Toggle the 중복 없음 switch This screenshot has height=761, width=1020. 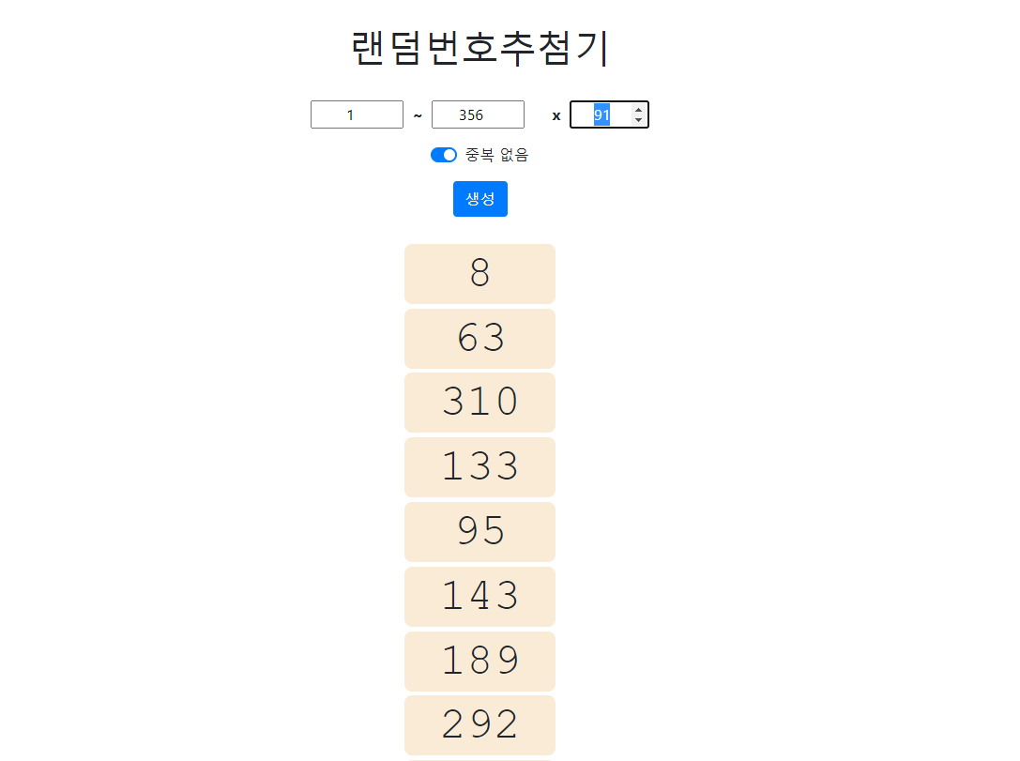click(444, 155)
